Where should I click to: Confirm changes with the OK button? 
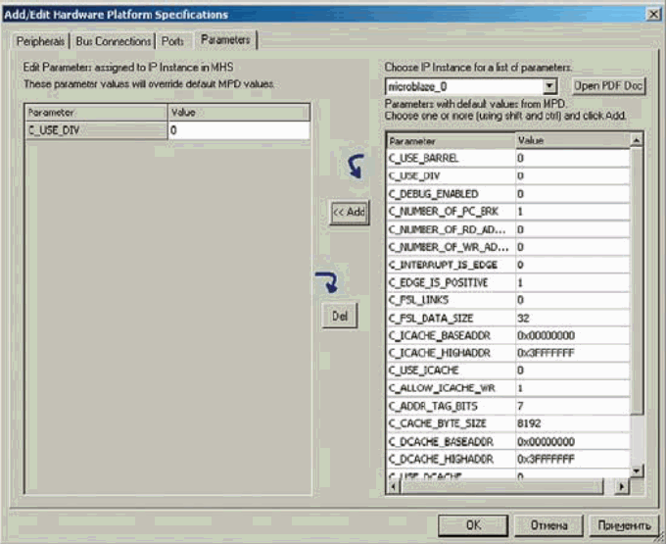pyautogui.click(x=473, y=524)
